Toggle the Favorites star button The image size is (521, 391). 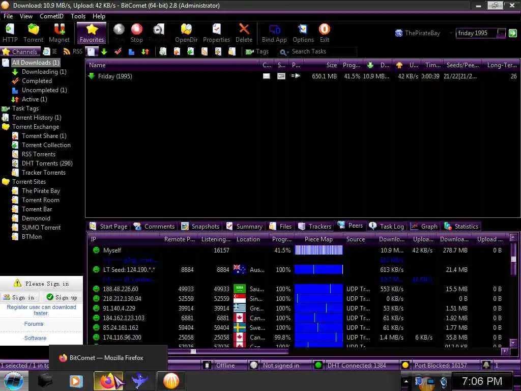(92, 33)
